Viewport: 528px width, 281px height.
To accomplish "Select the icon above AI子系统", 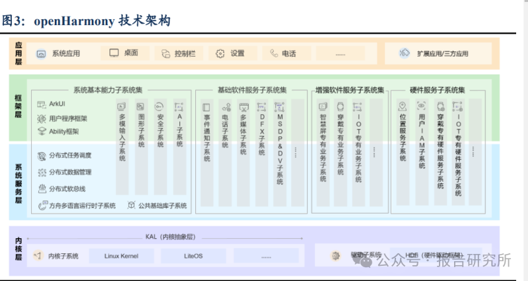I will [x=179, y=107].
